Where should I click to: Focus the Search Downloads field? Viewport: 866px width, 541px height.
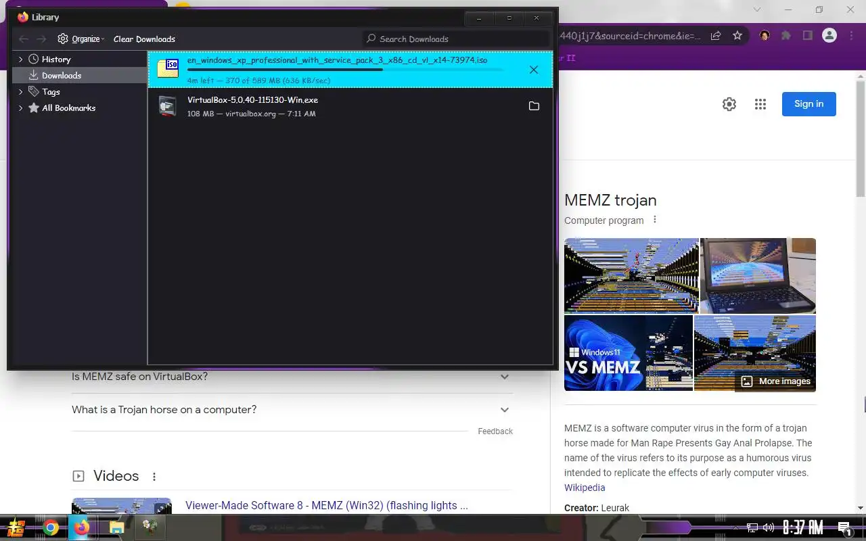click(x=455, y=39)
